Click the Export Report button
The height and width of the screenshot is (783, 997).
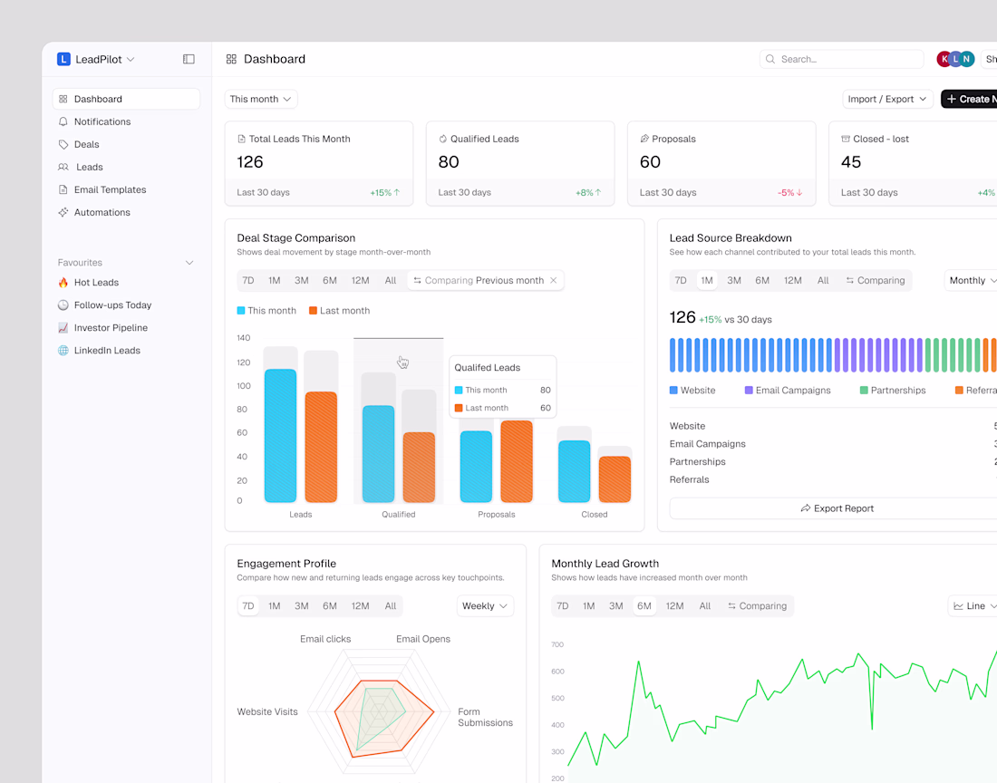click(x=837, y=508)
